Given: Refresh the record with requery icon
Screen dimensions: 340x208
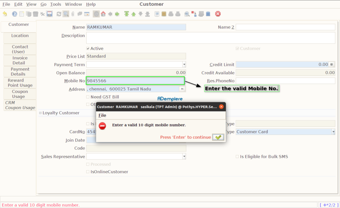Looking at the screenshot, I should pos(59,14).
